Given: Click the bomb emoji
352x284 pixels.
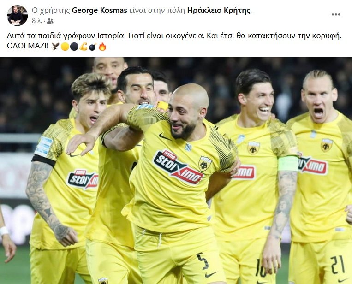Looking at the screenshot, I should 93,47.
